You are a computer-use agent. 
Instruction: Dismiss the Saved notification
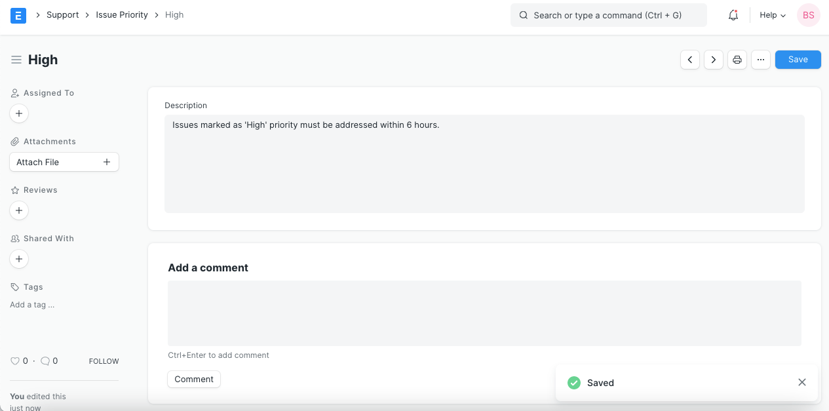(802, 382)
